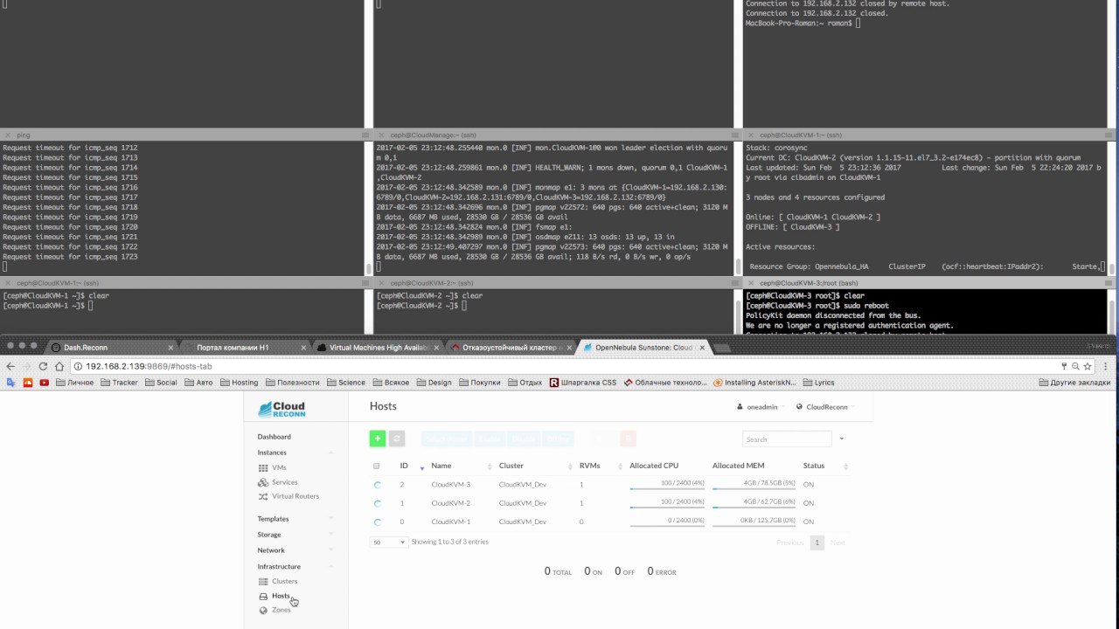Click the Select cluster button
Viewport: 1119px width, 629px height.
(447, 439)
